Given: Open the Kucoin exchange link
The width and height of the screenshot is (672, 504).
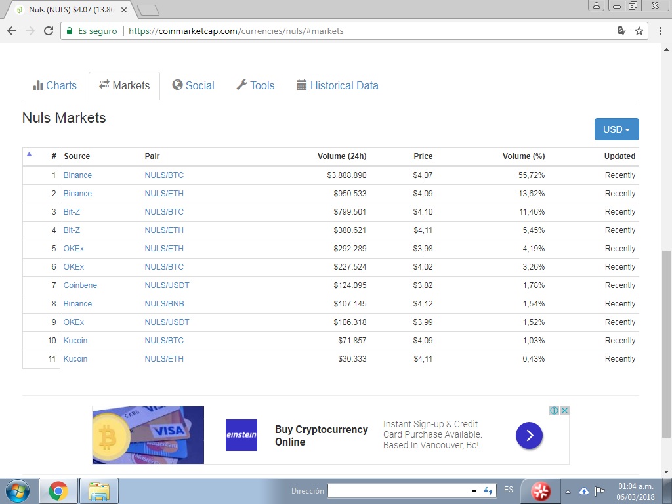Looking at the screenshot, I should click(x=75, y=341).
